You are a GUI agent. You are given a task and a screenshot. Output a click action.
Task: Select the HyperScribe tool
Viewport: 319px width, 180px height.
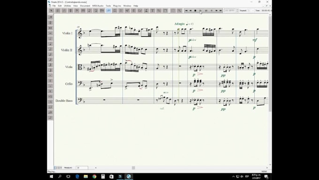102,10
